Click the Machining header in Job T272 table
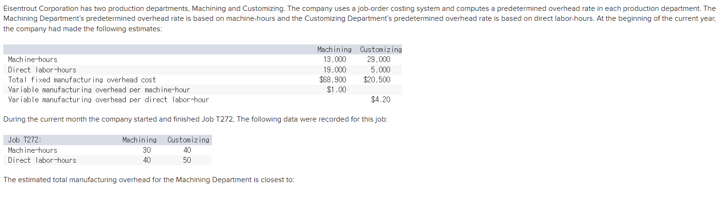The width and height of the screenshot is (725, 202). (x=139, y=140)
